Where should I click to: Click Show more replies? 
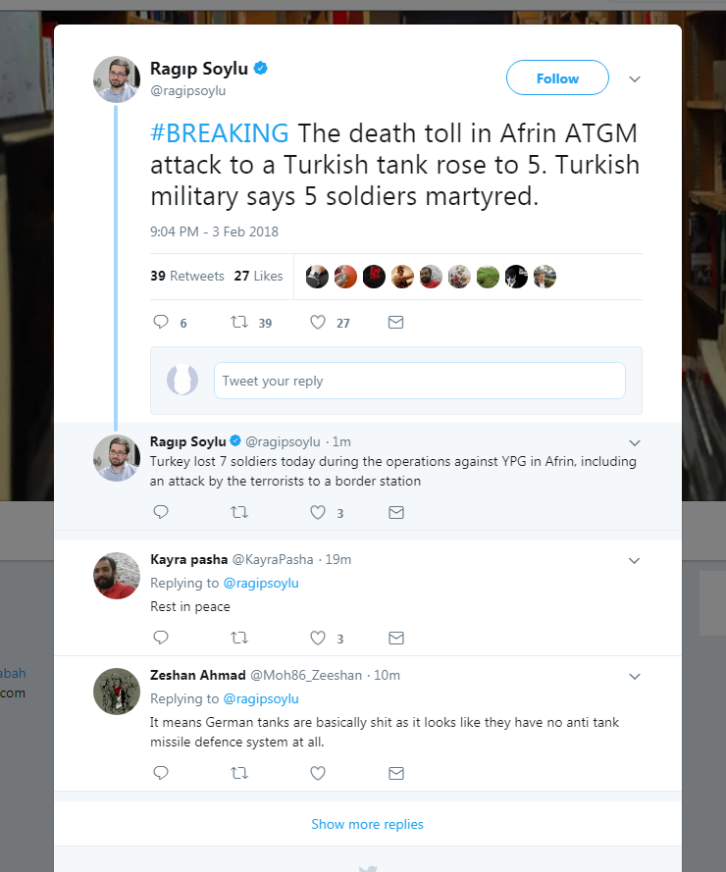point(367,824)
